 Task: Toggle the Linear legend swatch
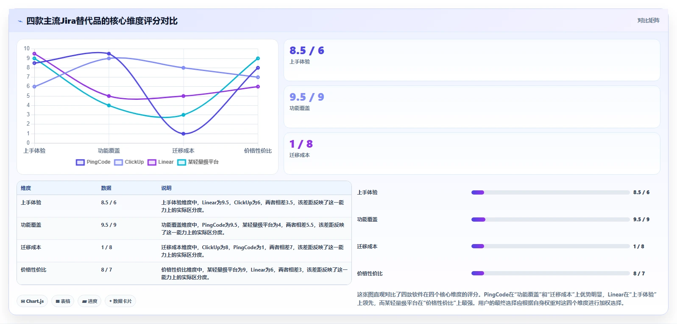[152, 162]
